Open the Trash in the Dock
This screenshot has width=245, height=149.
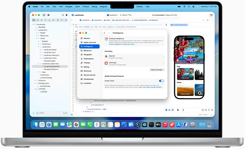209,125
